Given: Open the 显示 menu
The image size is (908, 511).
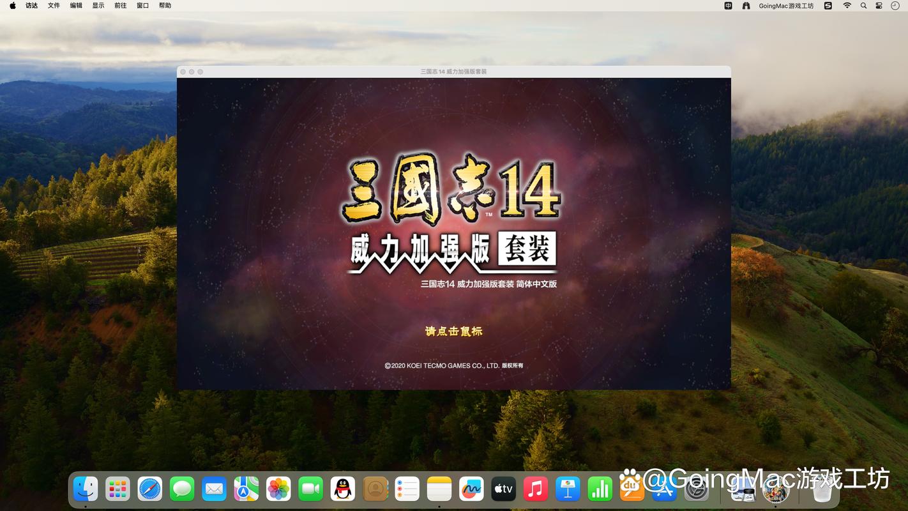Looking at the screenshot, I should 98,5.
